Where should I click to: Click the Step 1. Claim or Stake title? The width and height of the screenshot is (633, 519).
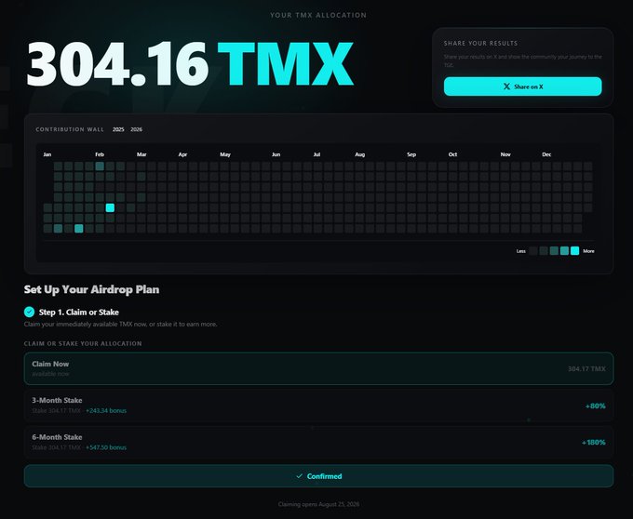pos(79,313)
